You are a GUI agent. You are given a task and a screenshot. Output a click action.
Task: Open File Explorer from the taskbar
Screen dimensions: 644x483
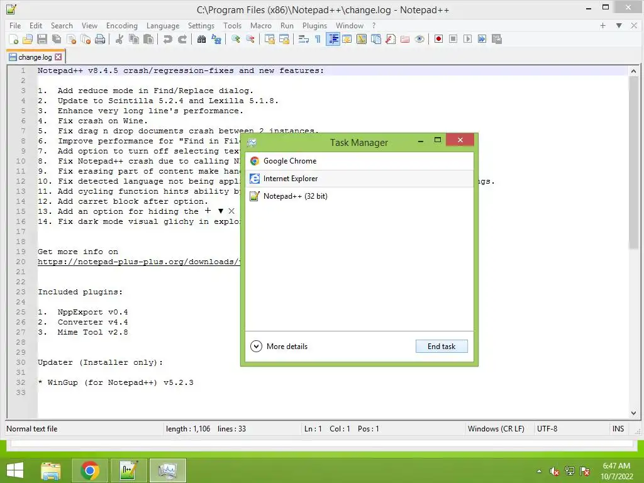51,470
